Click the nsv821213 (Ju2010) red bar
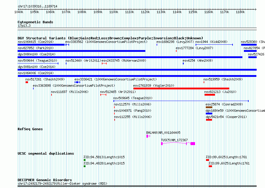265x188 pixels. pyautogui.click(x=210, y=95)
